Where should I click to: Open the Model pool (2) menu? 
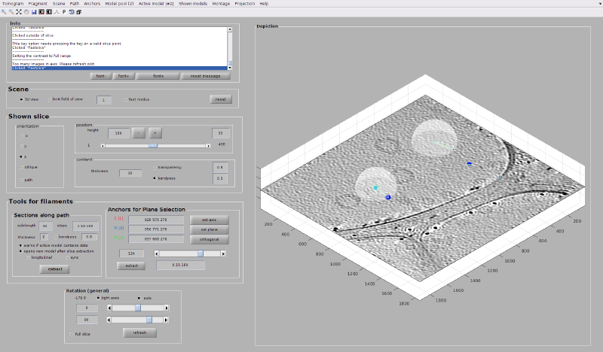(119, 4)
